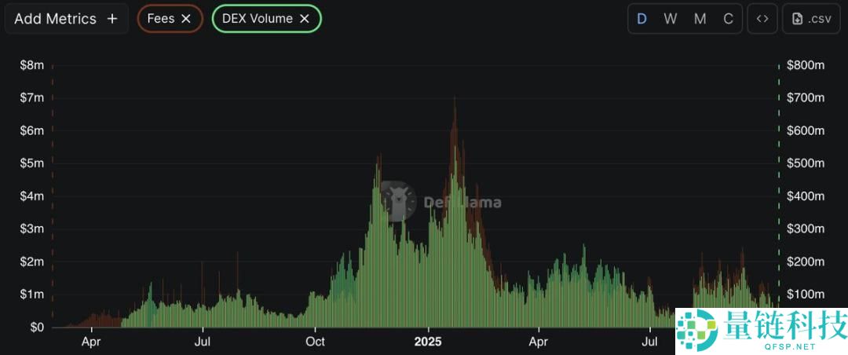This screenshot has height=355, width=848.
Task: Click the Fees chip label
Action: pyautogui.click(x=161, y=19)
